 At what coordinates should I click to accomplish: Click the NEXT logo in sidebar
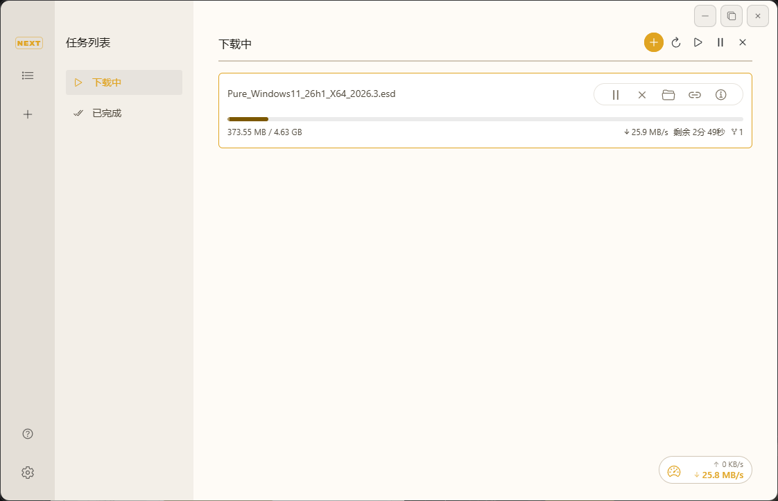28,43
